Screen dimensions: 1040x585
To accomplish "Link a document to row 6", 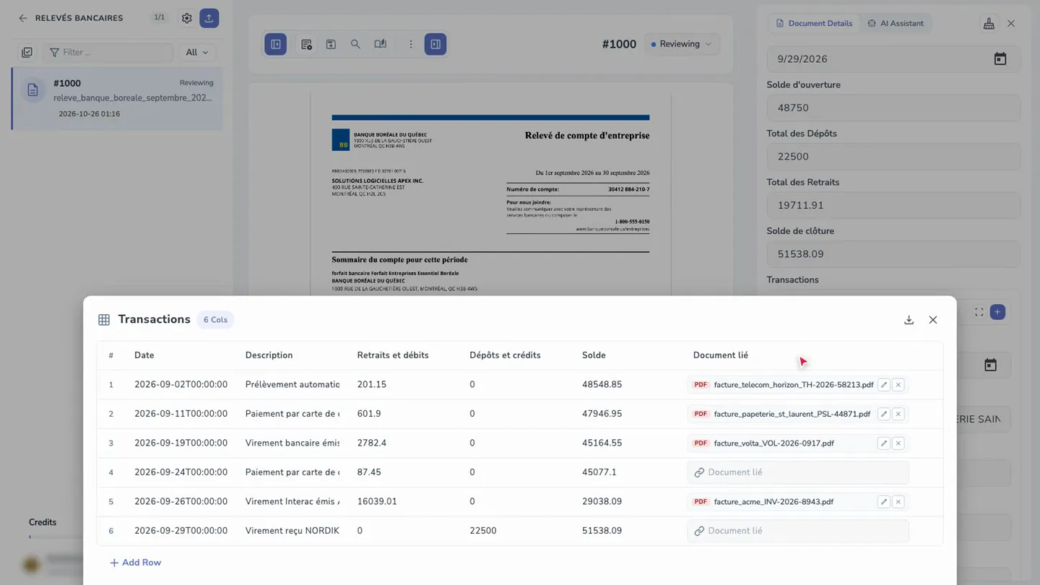I will [798, 531].
